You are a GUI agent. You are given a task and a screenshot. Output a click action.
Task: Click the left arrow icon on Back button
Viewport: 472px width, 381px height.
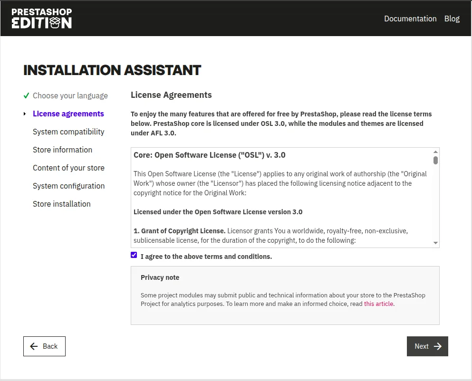point(34,346)
